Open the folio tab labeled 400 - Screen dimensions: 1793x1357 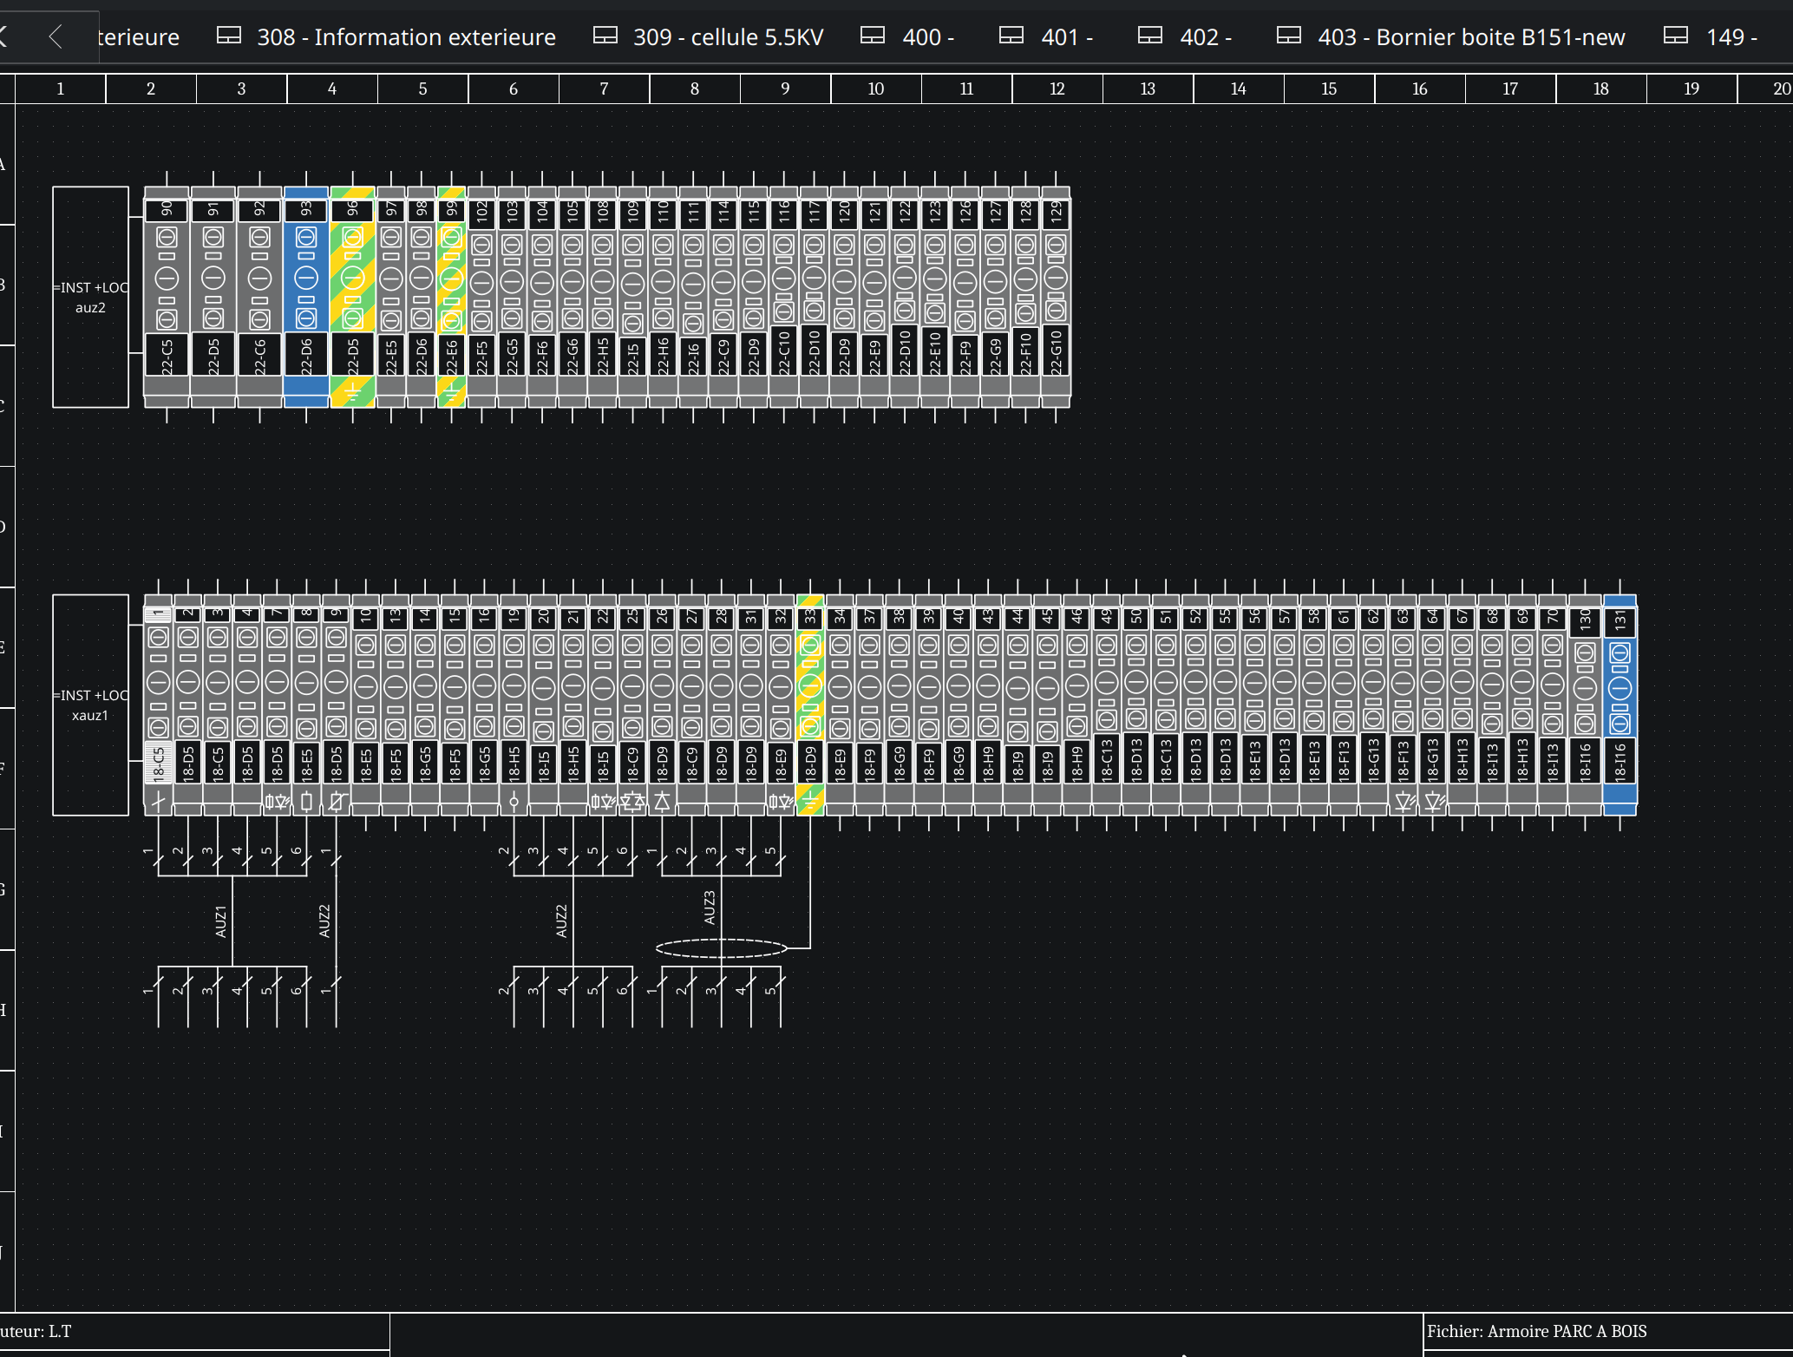pyautogui.click(x=907, y=36)
